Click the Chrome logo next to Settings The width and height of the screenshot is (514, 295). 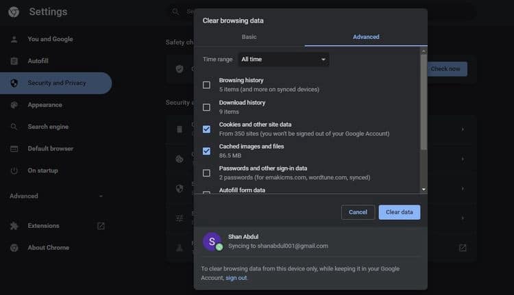click(x=14, y=12)
